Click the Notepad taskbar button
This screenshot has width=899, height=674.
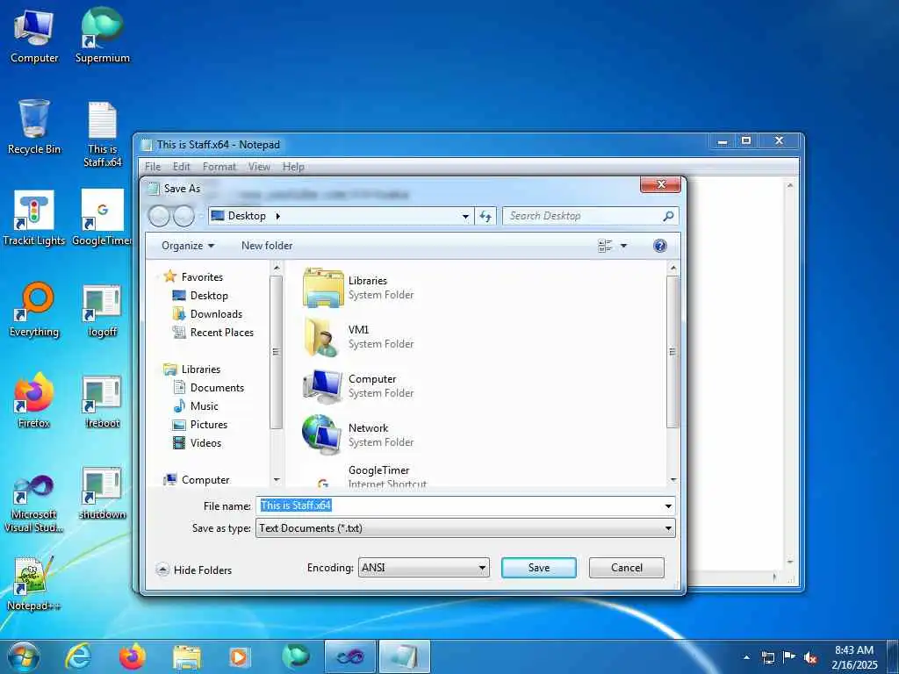404,656
